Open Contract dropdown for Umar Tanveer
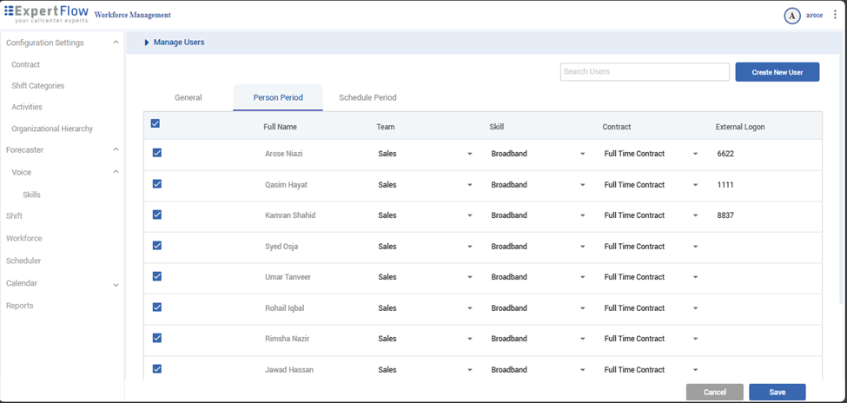The height and width of the screenshot is (403, 847). tap(696, 277)
